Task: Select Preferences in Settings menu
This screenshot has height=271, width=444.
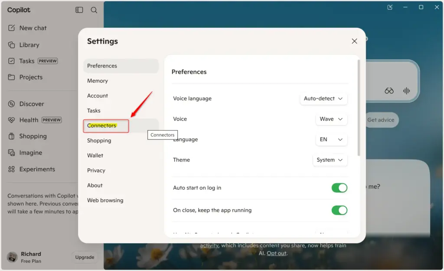Action: pyautogui.click(x=121, y=66)
